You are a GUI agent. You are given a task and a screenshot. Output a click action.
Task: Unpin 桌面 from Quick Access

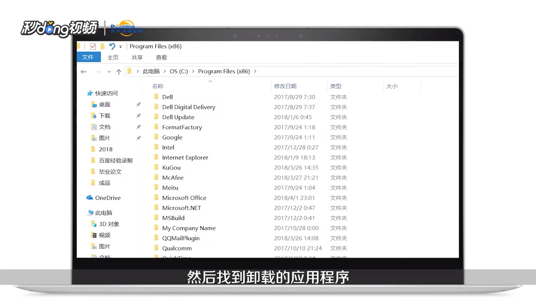[x=139, y=105]
